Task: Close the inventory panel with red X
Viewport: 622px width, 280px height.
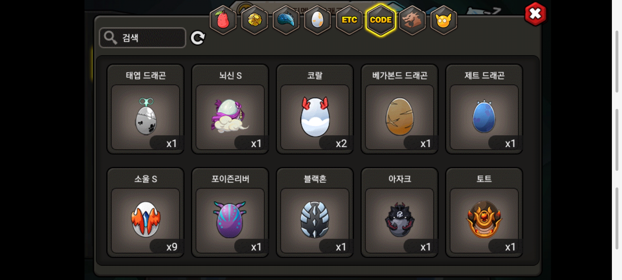Action: (x=535, y=14)
